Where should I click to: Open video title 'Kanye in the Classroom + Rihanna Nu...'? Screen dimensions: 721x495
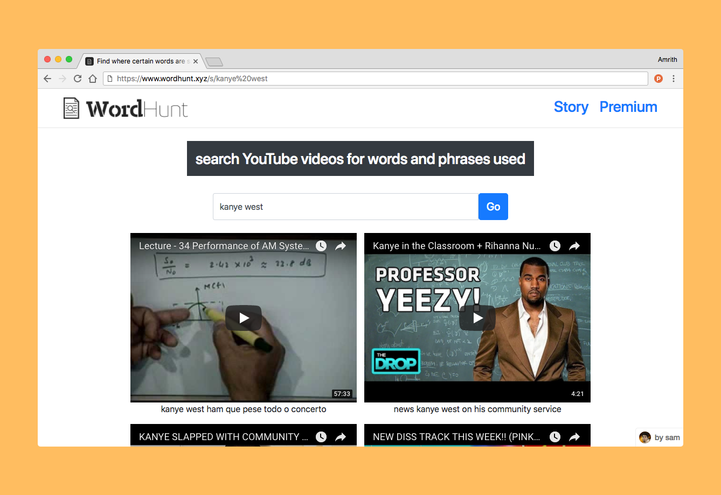pos(457,246)
